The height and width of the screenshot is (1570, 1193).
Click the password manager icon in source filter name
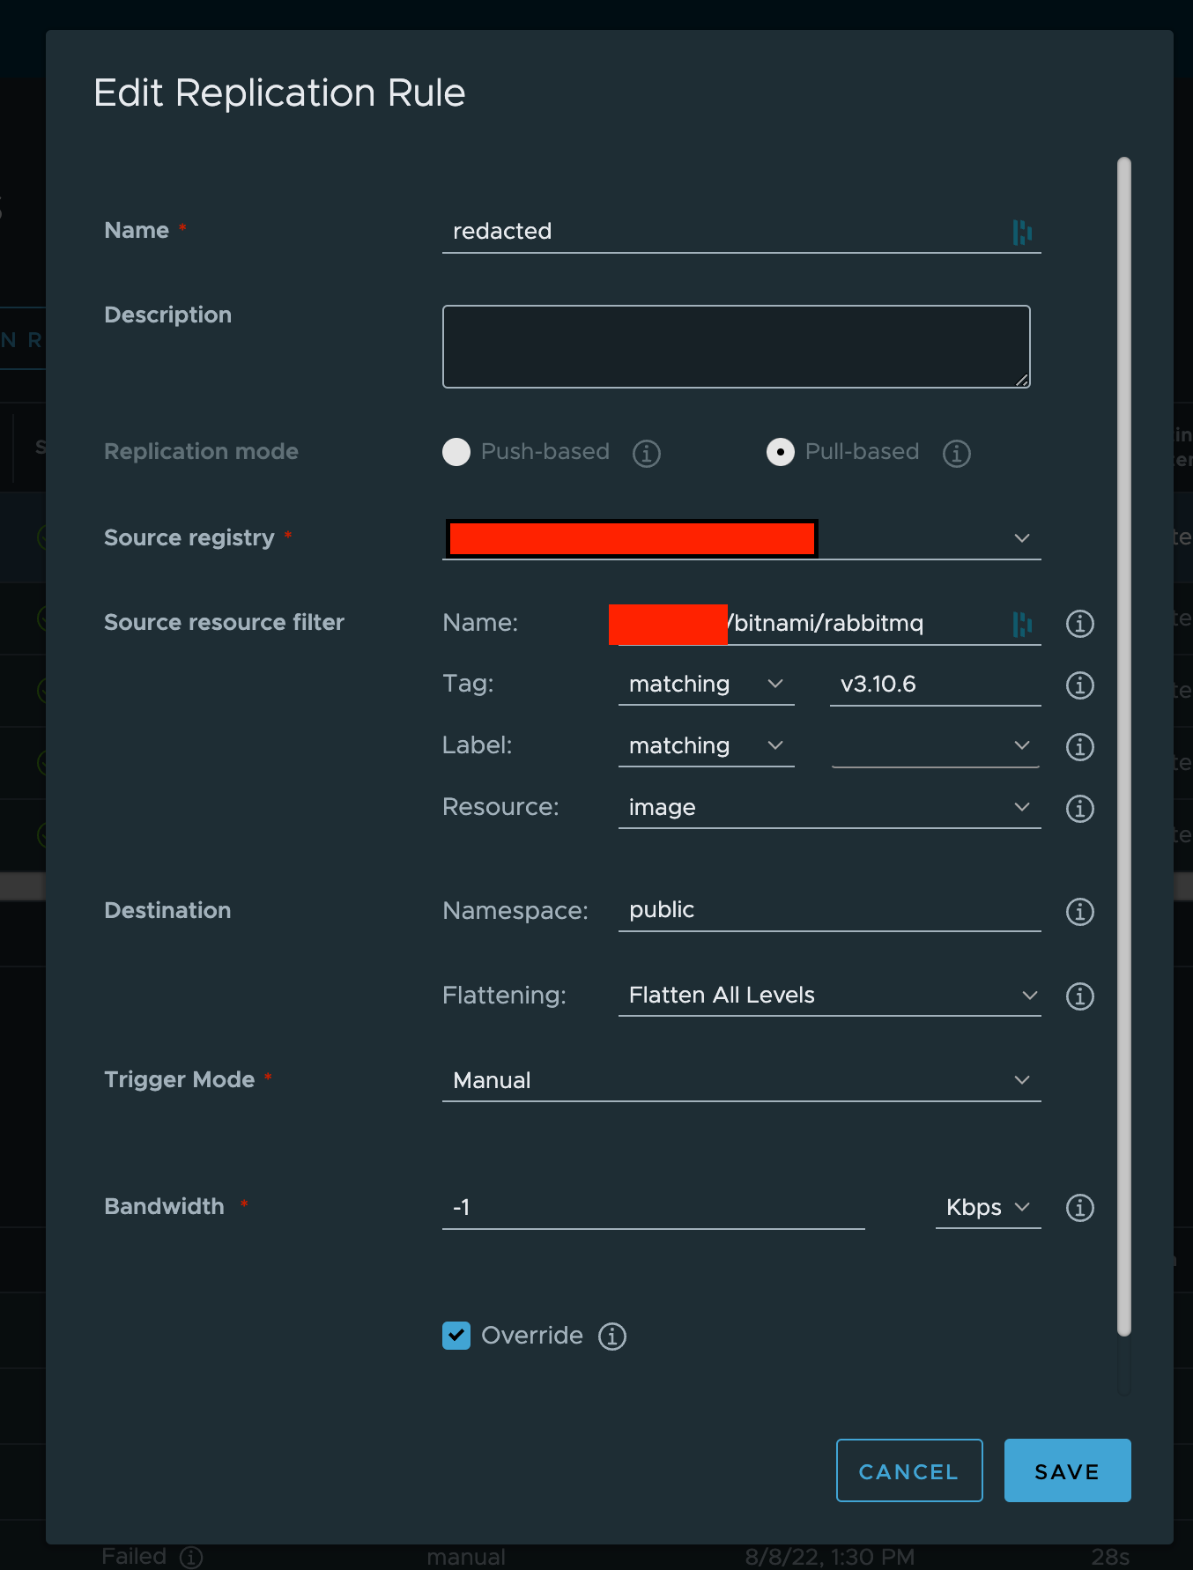pos(1022,624)
